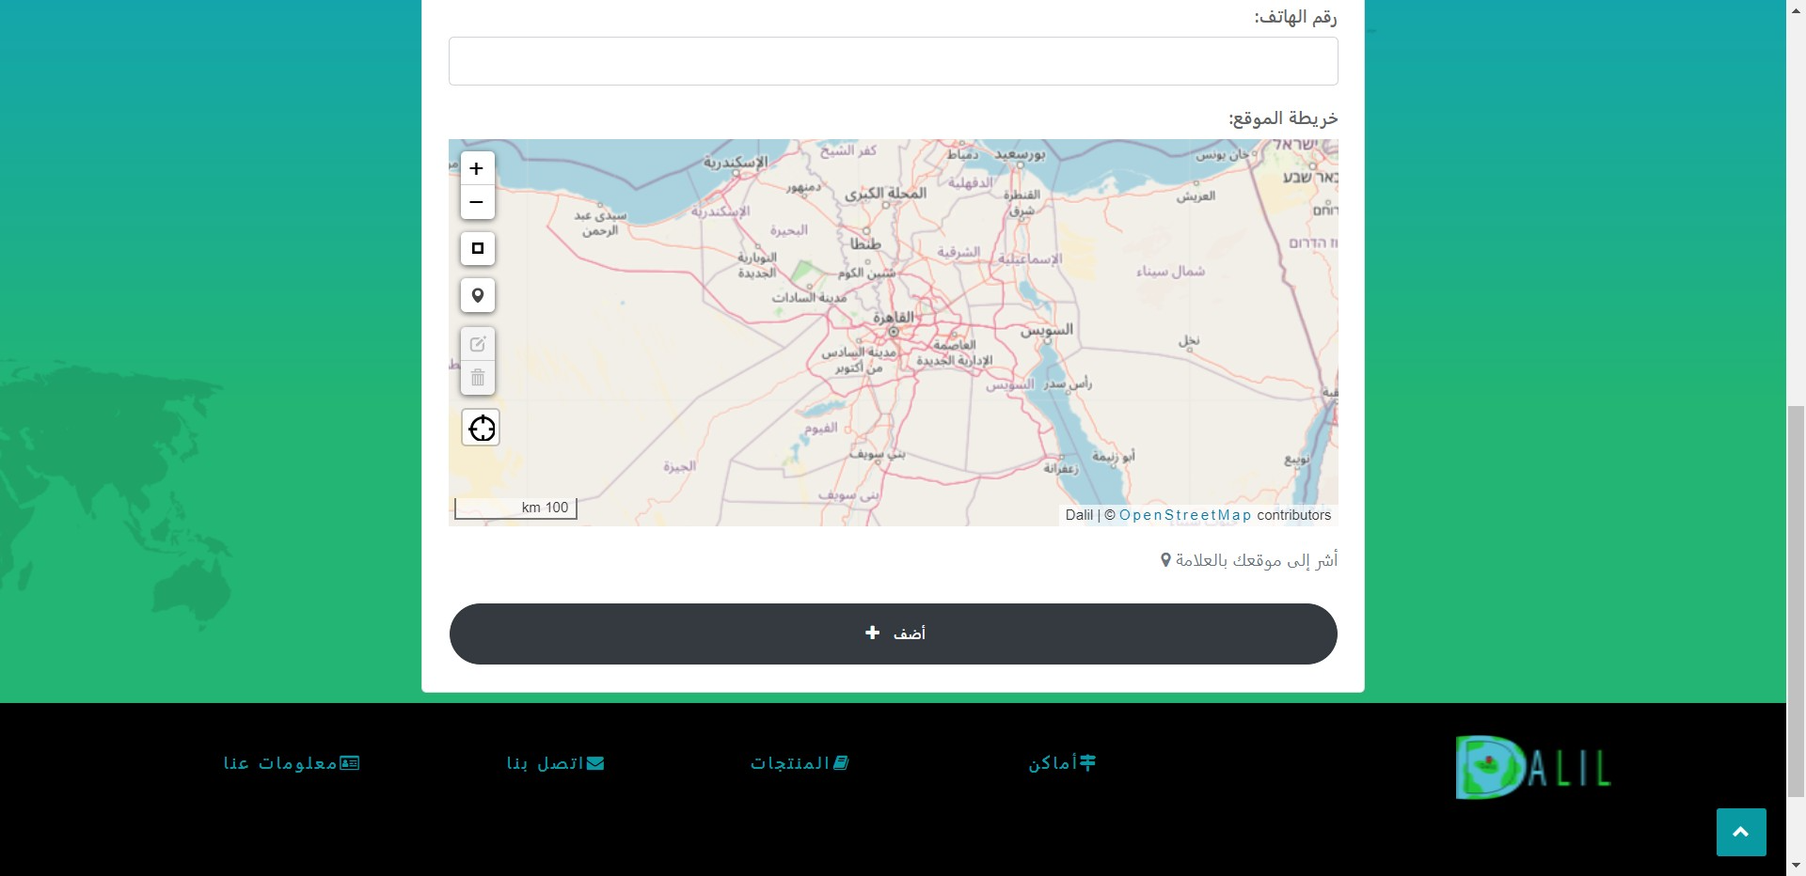Click the Dalil logo in the footer
1806x876 pixels.
(1532, 767)
